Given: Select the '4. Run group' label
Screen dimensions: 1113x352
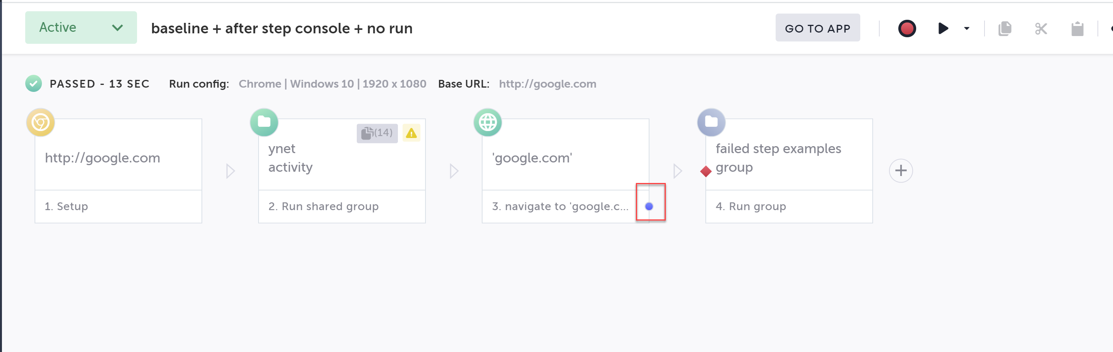Looking at the screenshot, I should (750, 206).
